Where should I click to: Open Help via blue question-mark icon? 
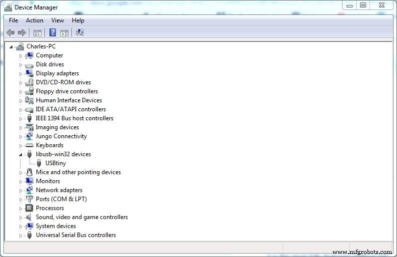pos(52,32)
